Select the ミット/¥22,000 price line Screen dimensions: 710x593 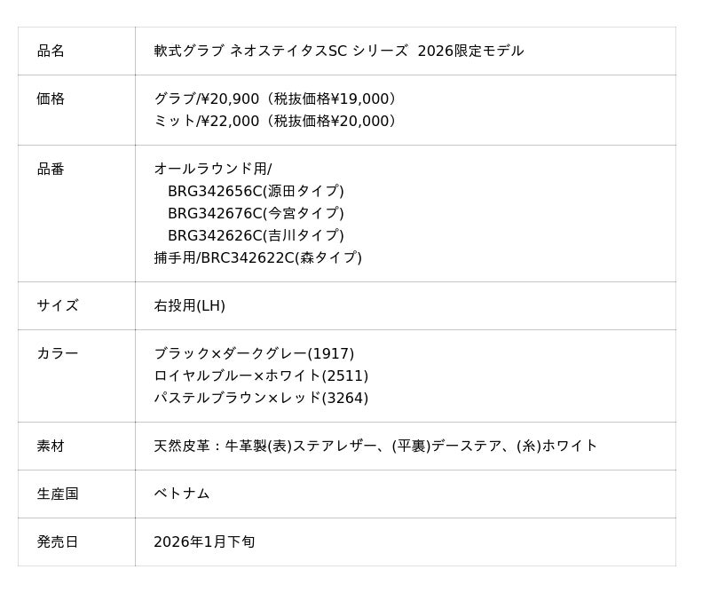[275, 122]
